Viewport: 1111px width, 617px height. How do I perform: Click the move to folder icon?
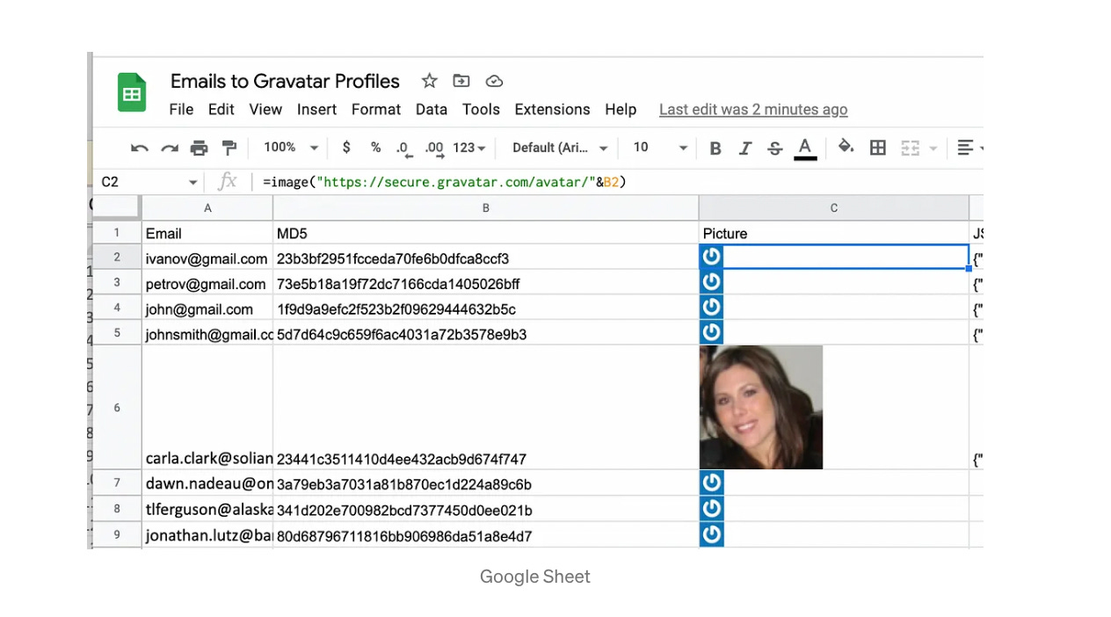[461, 81]
